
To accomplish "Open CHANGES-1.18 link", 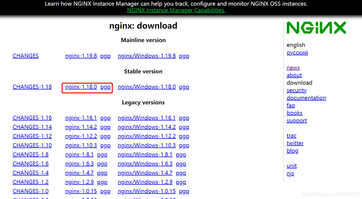I will (x=32, y=87).
